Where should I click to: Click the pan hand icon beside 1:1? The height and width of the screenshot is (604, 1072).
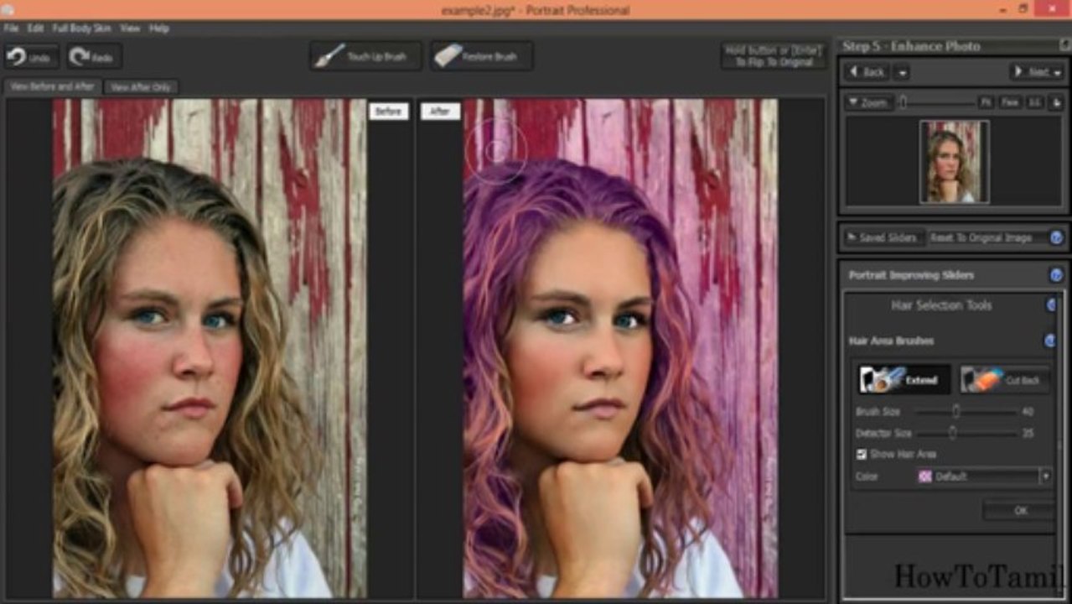pos(1056,102)
